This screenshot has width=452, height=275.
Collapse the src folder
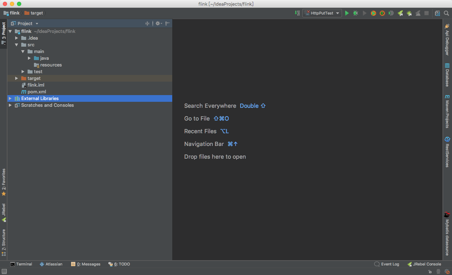coord(16,45)
